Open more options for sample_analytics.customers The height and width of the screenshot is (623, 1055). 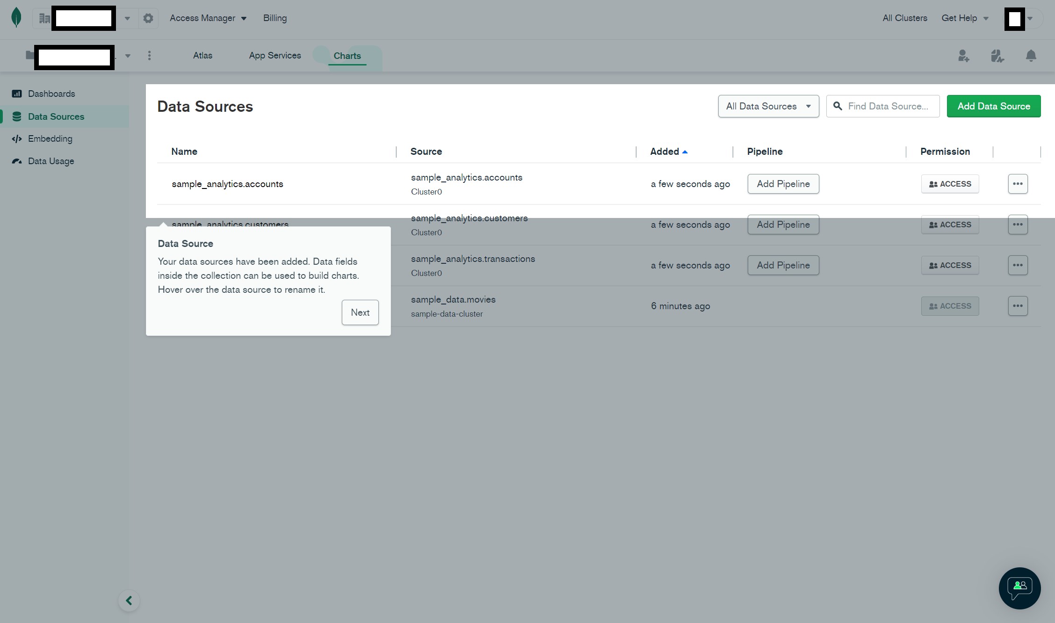pos(1018,225)
